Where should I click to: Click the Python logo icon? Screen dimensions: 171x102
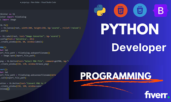tap(100, 10)
